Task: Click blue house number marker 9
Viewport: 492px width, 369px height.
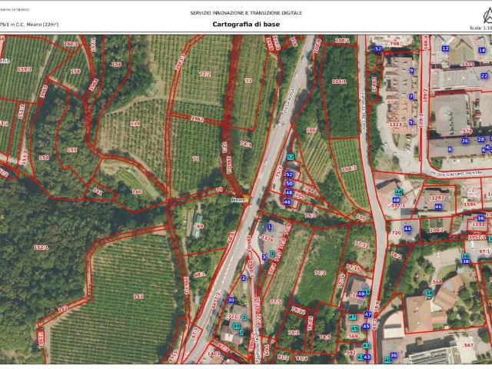Action: pyautogui.click(x=411, y=71)
